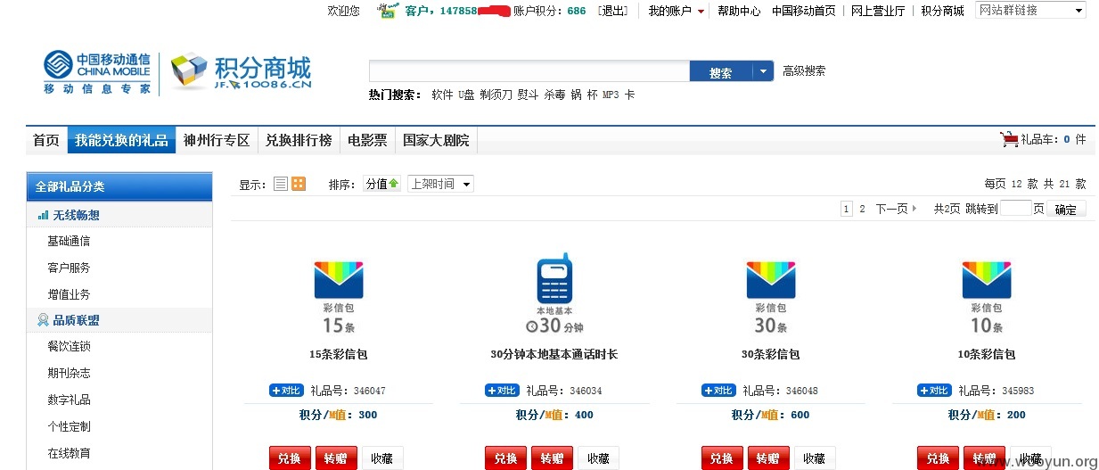Click 兑换 for 15条彩信包
The width and height of the screenshot is (1099, 470).
[x=290, y=458]
